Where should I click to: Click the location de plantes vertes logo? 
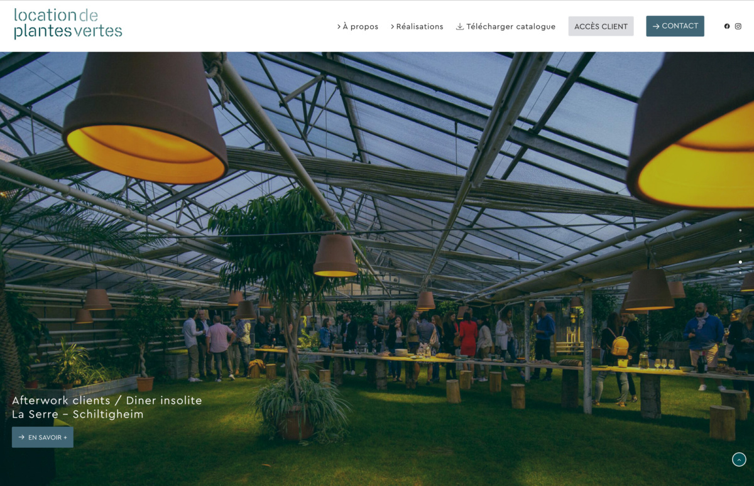[68, 24]
